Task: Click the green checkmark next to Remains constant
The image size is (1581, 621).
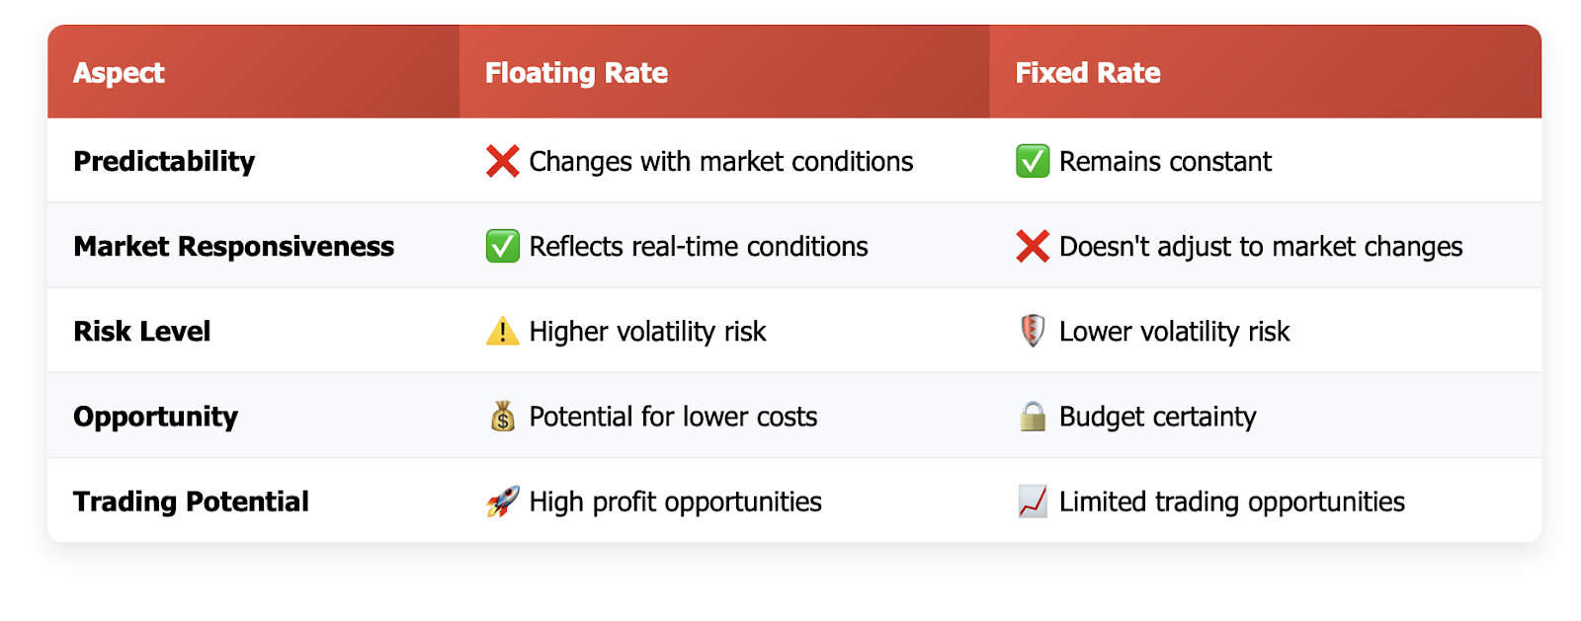Action: point(1033,161)
